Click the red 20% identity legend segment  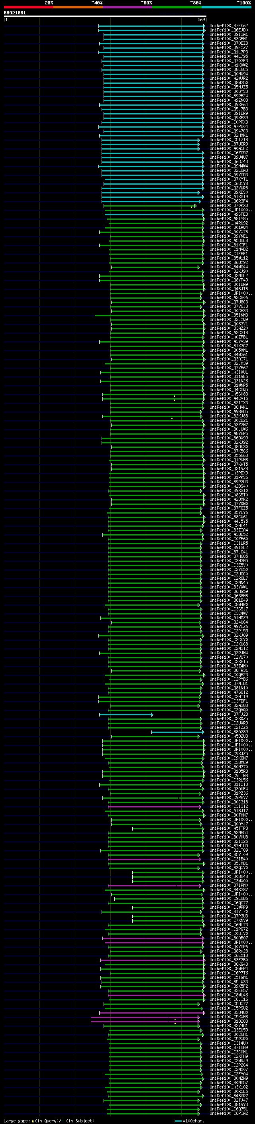point(28,7)
